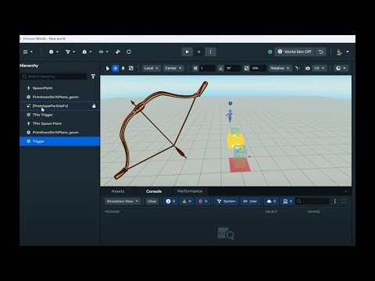The width and height of the screenshot is (375, 281).
Task: Open the hamburger main menu
Action: 27,52
